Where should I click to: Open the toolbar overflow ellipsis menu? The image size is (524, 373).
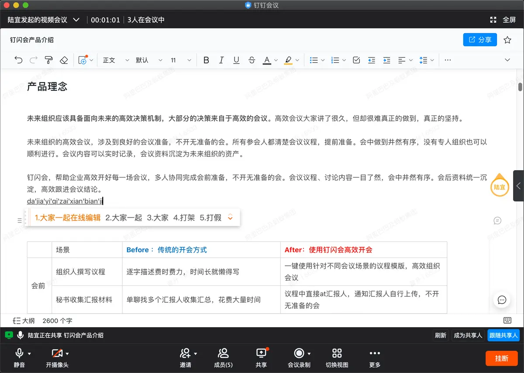tap(447, 60)
